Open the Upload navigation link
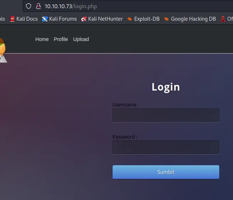 (81, 39)
